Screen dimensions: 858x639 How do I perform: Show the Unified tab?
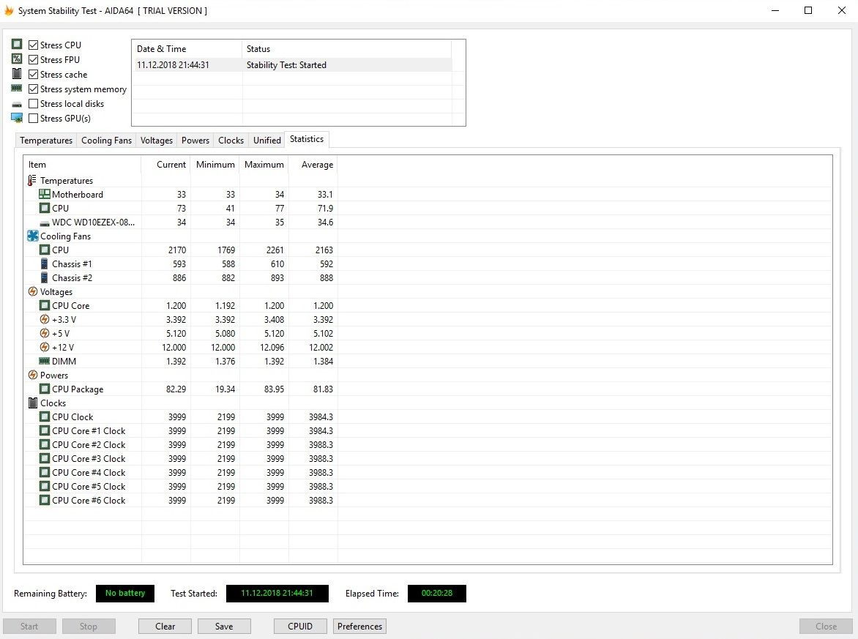(x=267, y=140)
